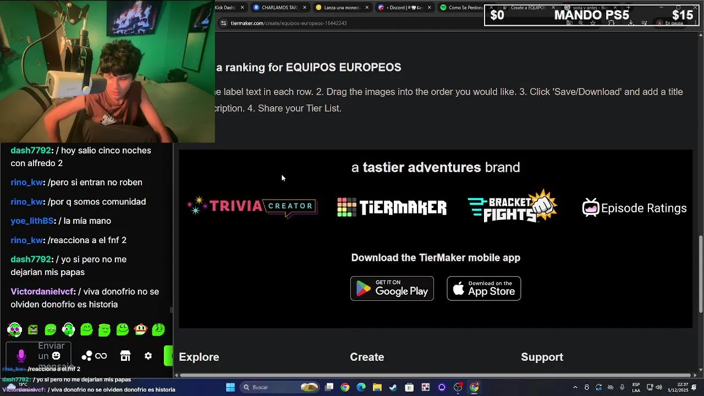Close the Lanza una moneda tab
The height and width of the screenshot is (396, 704).
click(x=366, y=8)
